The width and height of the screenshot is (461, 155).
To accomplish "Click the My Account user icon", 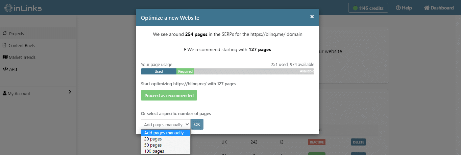I will coord(5,93).
